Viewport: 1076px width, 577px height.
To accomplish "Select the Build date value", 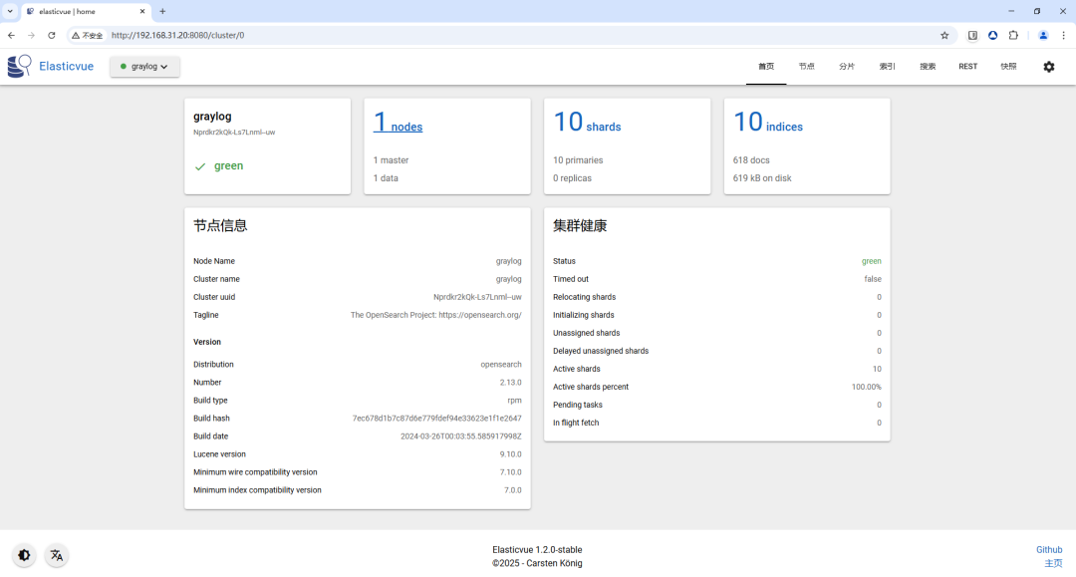I will tap(461, 436).
